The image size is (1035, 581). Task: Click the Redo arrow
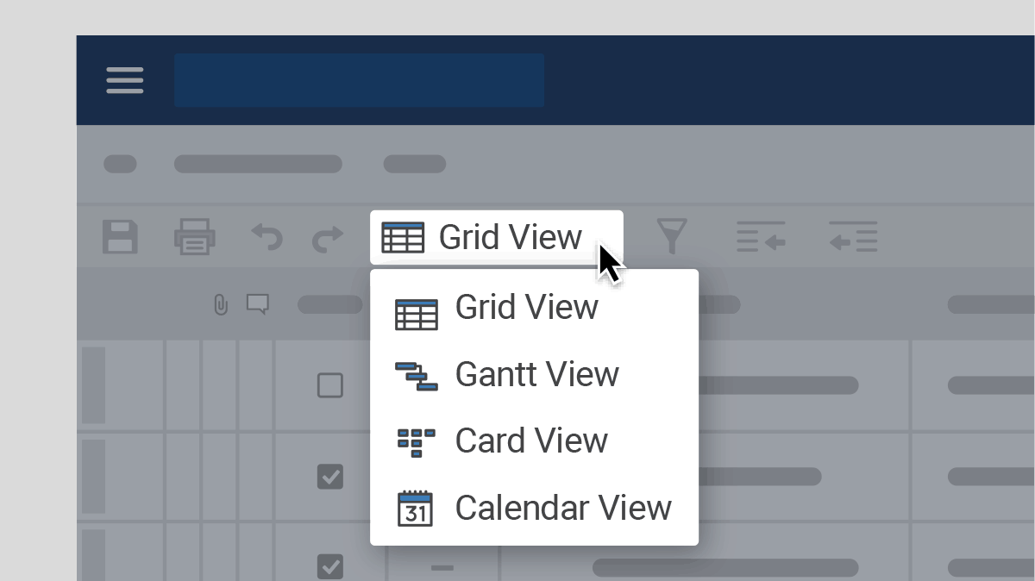[327, 238]
